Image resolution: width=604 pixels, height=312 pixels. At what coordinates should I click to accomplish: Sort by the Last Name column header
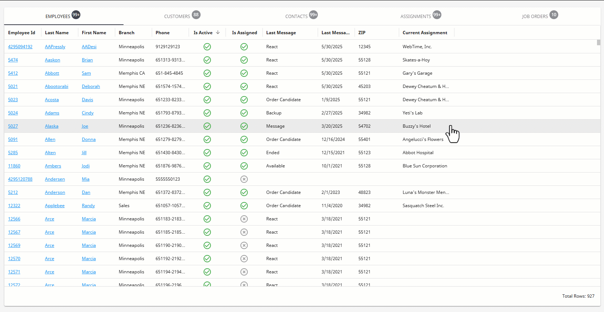pos(57,33)
